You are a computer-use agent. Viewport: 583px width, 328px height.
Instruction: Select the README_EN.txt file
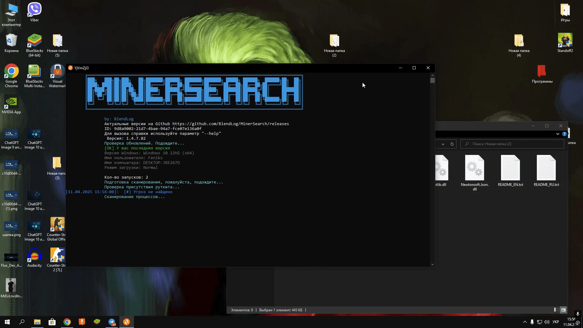pos(510,168)
